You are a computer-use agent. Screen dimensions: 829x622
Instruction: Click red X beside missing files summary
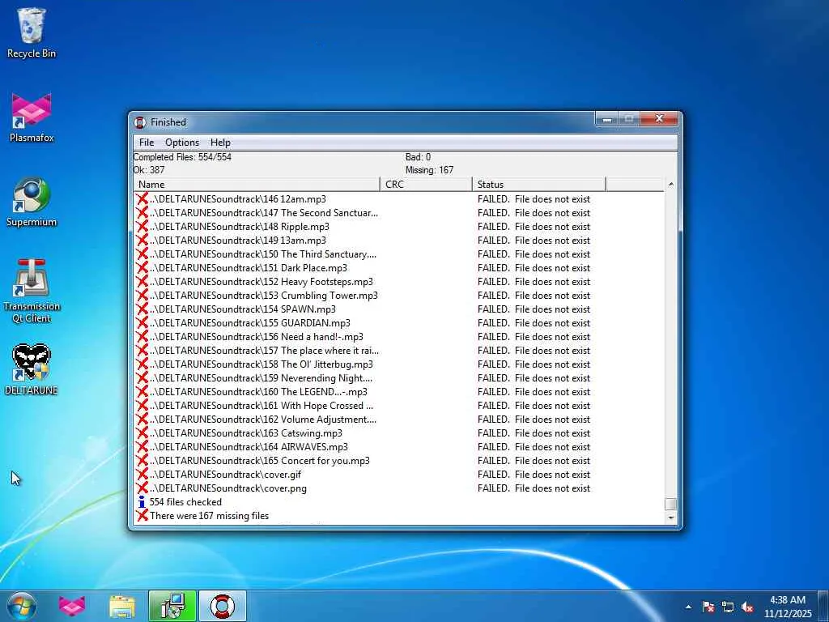coord(142,516)
